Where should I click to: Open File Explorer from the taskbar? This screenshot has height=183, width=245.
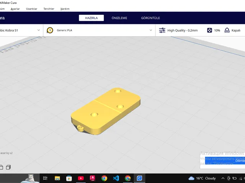point(57,178)
